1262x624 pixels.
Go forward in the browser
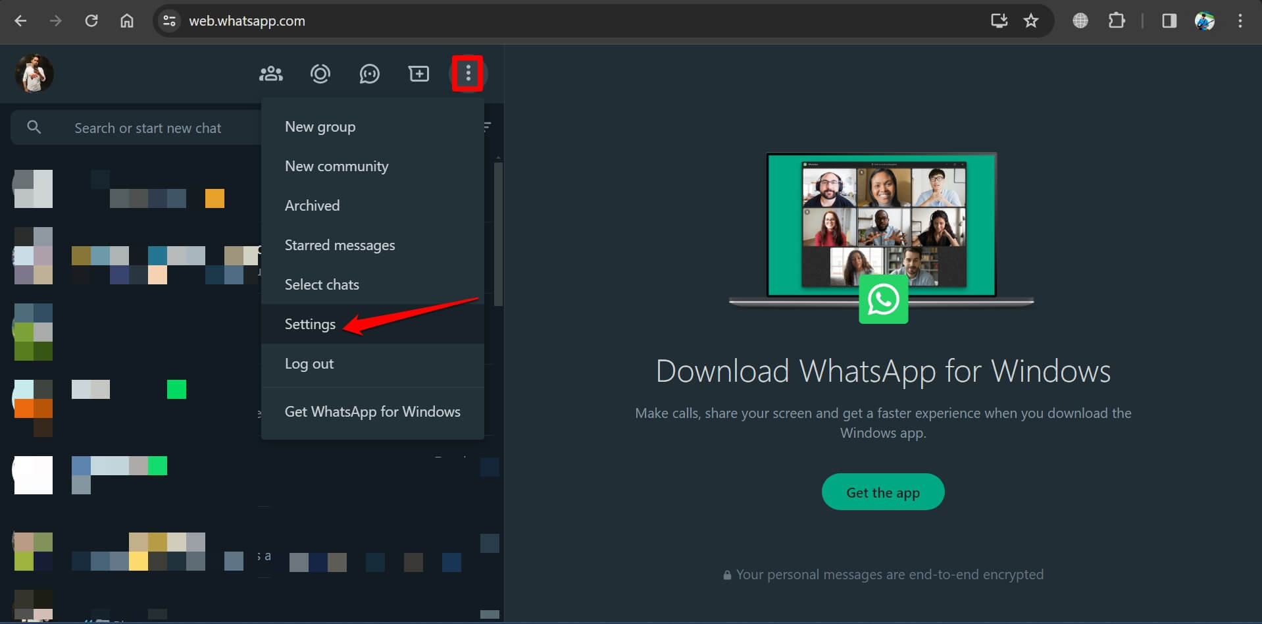tap(56, 21)
